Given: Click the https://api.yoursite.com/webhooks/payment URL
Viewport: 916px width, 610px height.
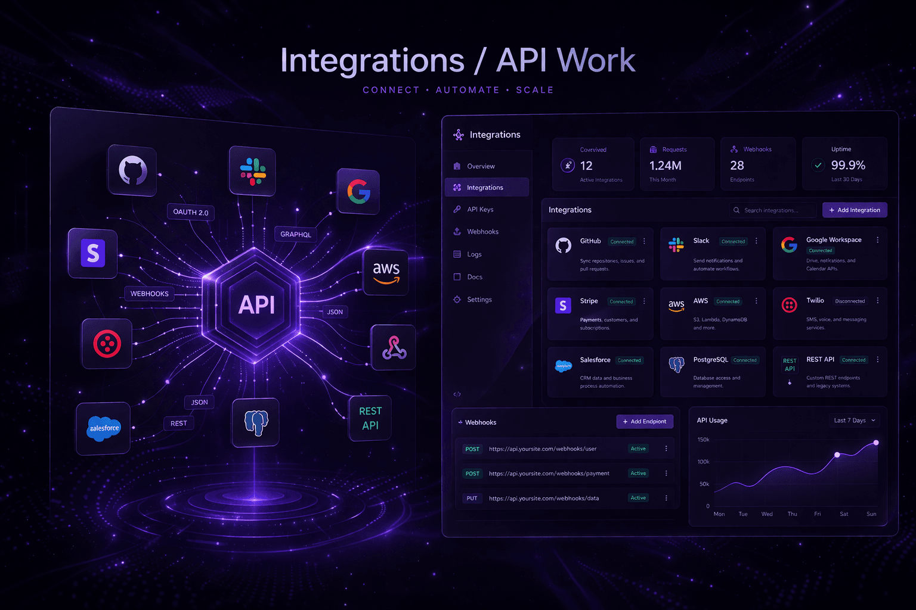Looking at the screenshot, I should click(x=549, y=474).
